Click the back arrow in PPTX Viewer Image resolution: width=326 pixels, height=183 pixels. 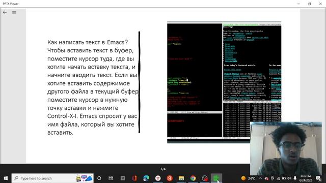[5, 12]
